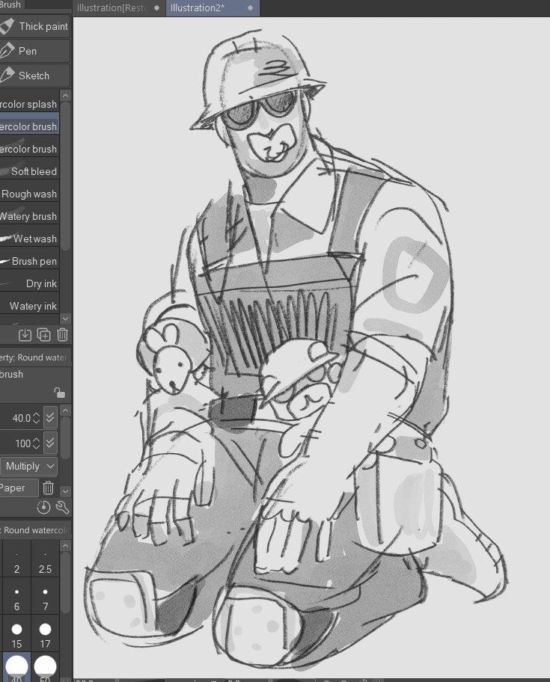This screenshot has height=682, width=550.
Task: Click tool property scroll-down arrow
Action: click(x=65, y=491)
